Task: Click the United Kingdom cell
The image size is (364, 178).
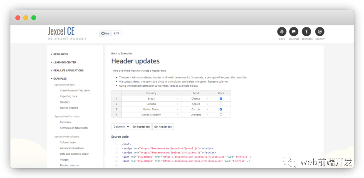Action: 151,115
